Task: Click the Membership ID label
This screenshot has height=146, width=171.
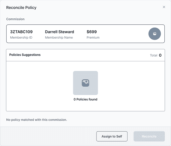Action: [21, 37]
